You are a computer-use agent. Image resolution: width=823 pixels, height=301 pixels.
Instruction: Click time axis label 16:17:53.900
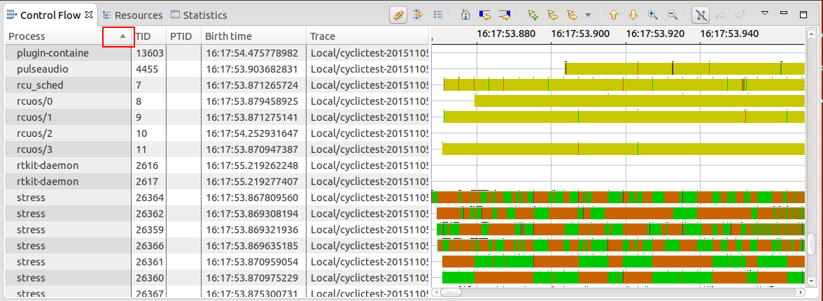click(x=581, y=34)
